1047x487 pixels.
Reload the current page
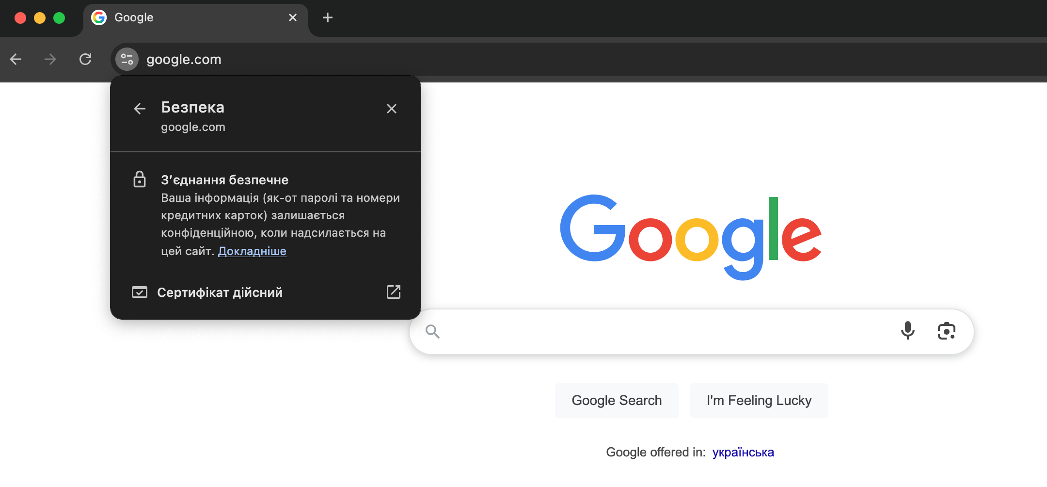coord(85,59)
